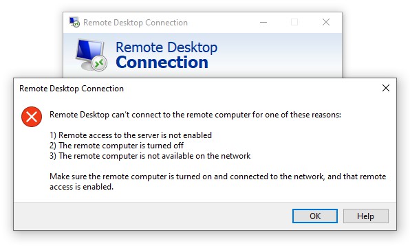410x250 pixels.
Task: Click the large monitor icon in banner
Action: (x=91, y=54)
